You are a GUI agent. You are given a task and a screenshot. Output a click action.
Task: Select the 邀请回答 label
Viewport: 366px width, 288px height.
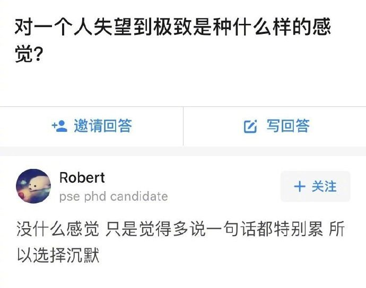(102, 126)
